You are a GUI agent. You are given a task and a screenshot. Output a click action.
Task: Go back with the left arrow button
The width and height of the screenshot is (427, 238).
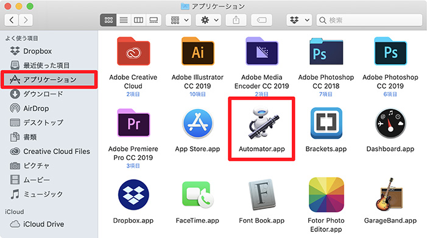12,20
